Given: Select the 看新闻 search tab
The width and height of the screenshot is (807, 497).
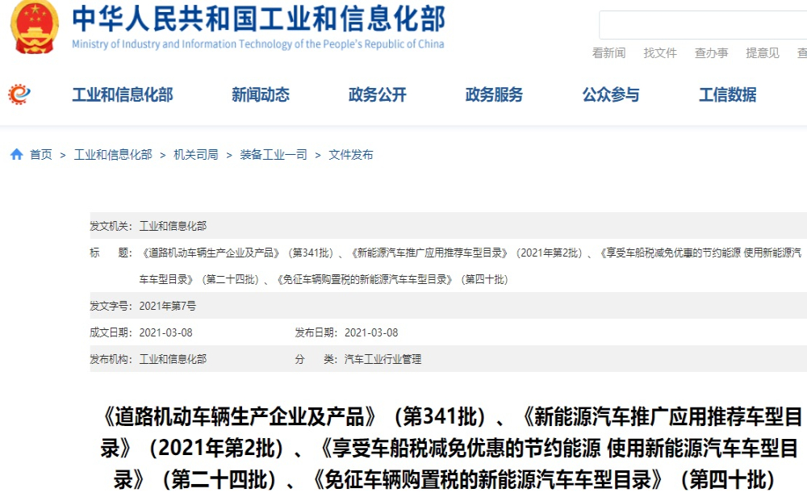Looking at the screenshot, I should [x=608, y=53].
